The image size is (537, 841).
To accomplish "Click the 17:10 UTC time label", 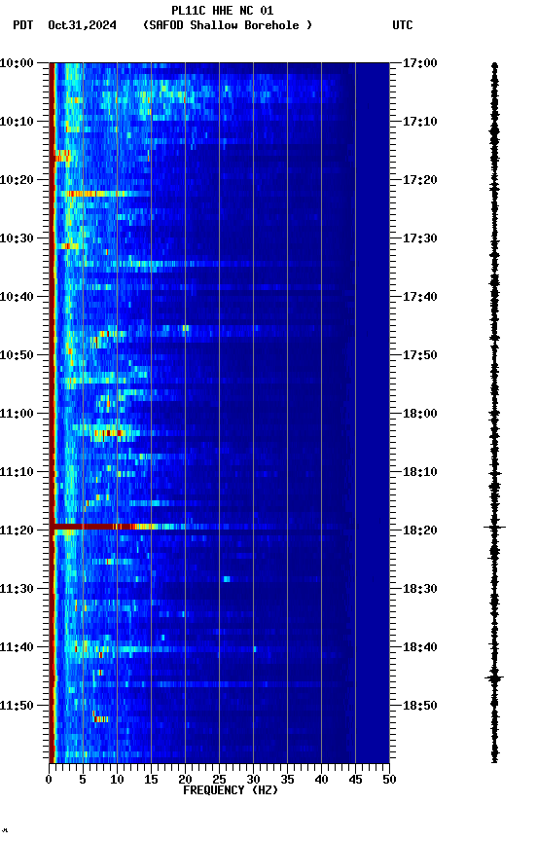I will [420, 122].
